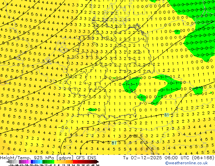Open the weatheronline.co.uk copyright link
The image size is (215, 166).
point(187,163)
